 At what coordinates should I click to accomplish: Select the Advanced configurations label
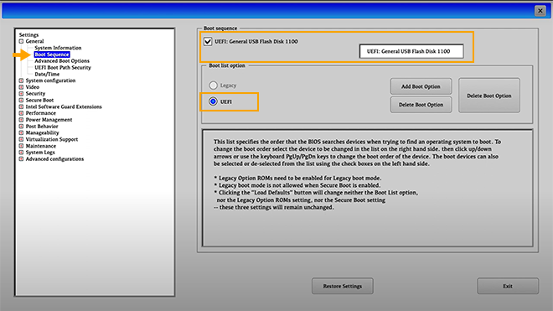pos(54,159)
